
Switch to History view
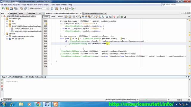click(60, 17)
